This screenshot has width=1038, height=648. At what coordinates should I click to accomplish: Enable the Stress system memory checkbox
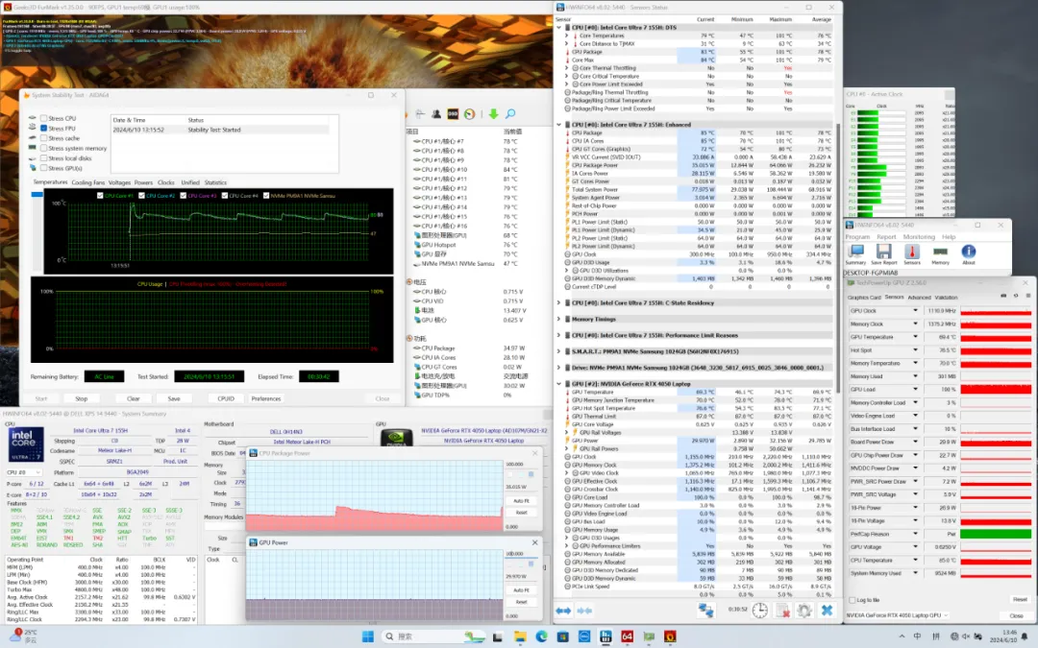43,148
